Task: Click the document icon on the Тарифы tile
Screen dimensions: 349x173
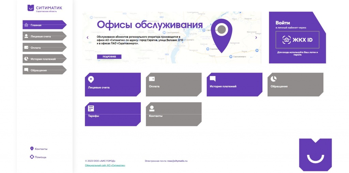Action: point(91,108)
